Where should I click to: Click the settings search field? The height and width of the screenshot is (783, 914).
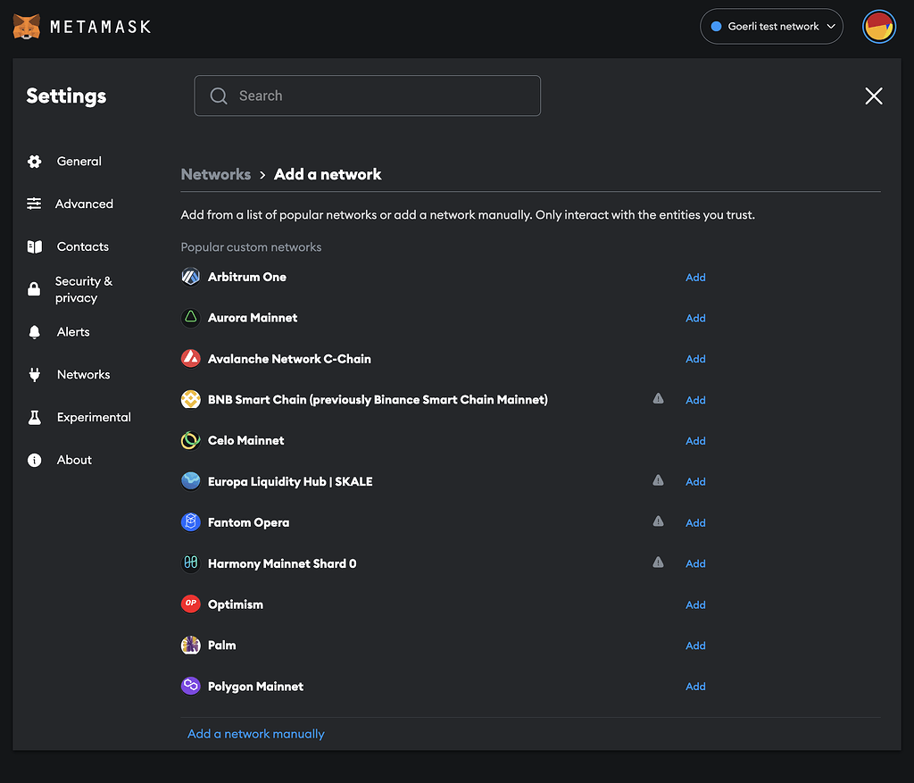[367, 96]
